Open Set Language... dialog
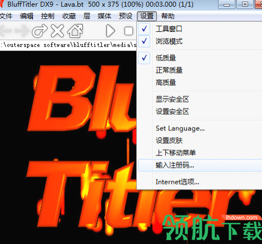The width and height of the screenshot is (262, 244). click(200, 128)
